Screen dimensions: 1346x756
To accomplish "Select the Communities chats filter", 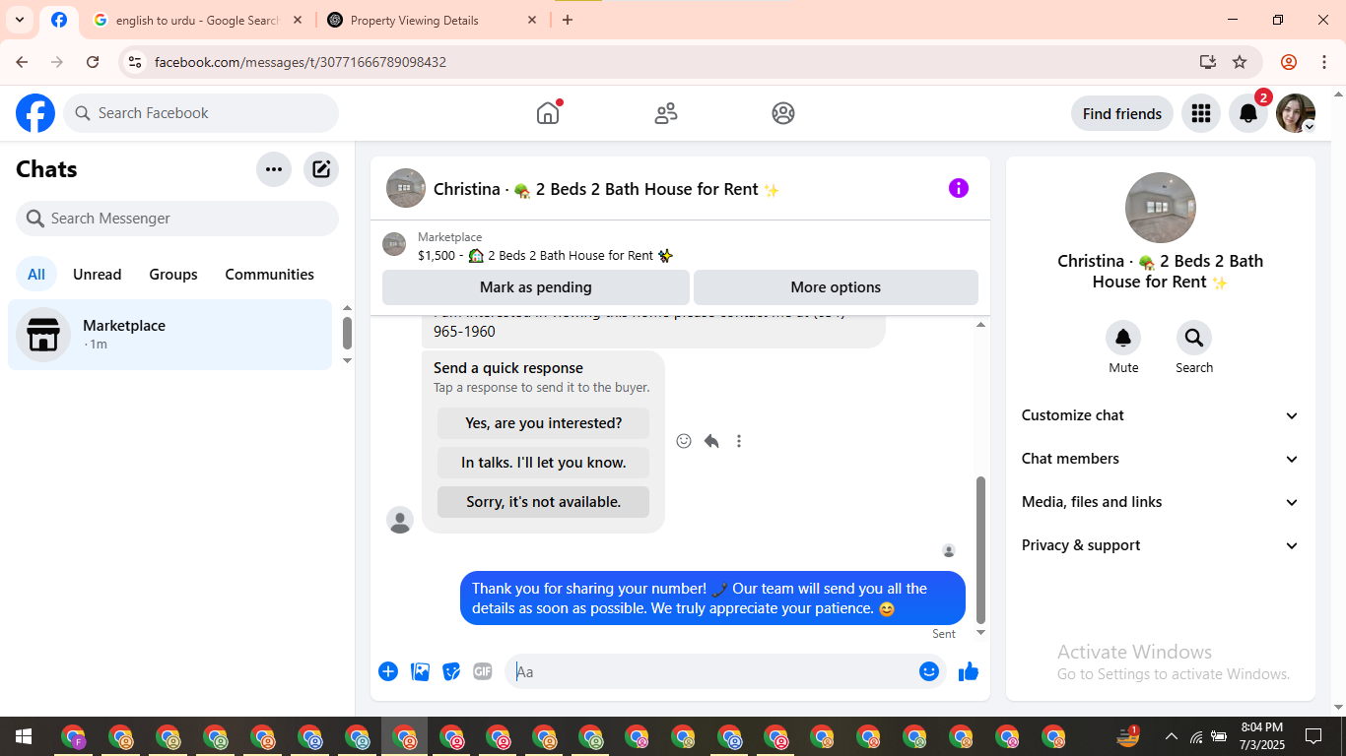I will pos(269,275).
